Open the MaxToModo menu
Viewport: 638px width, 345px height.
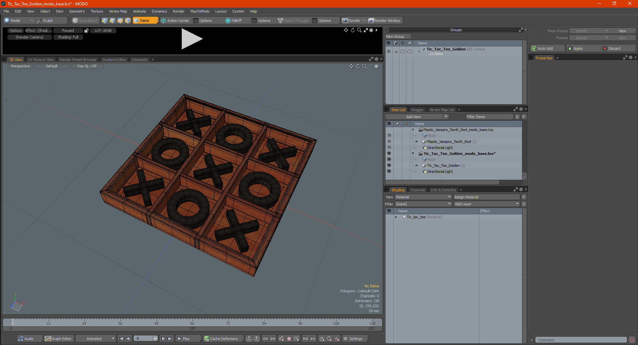click(x=200, y=11)
